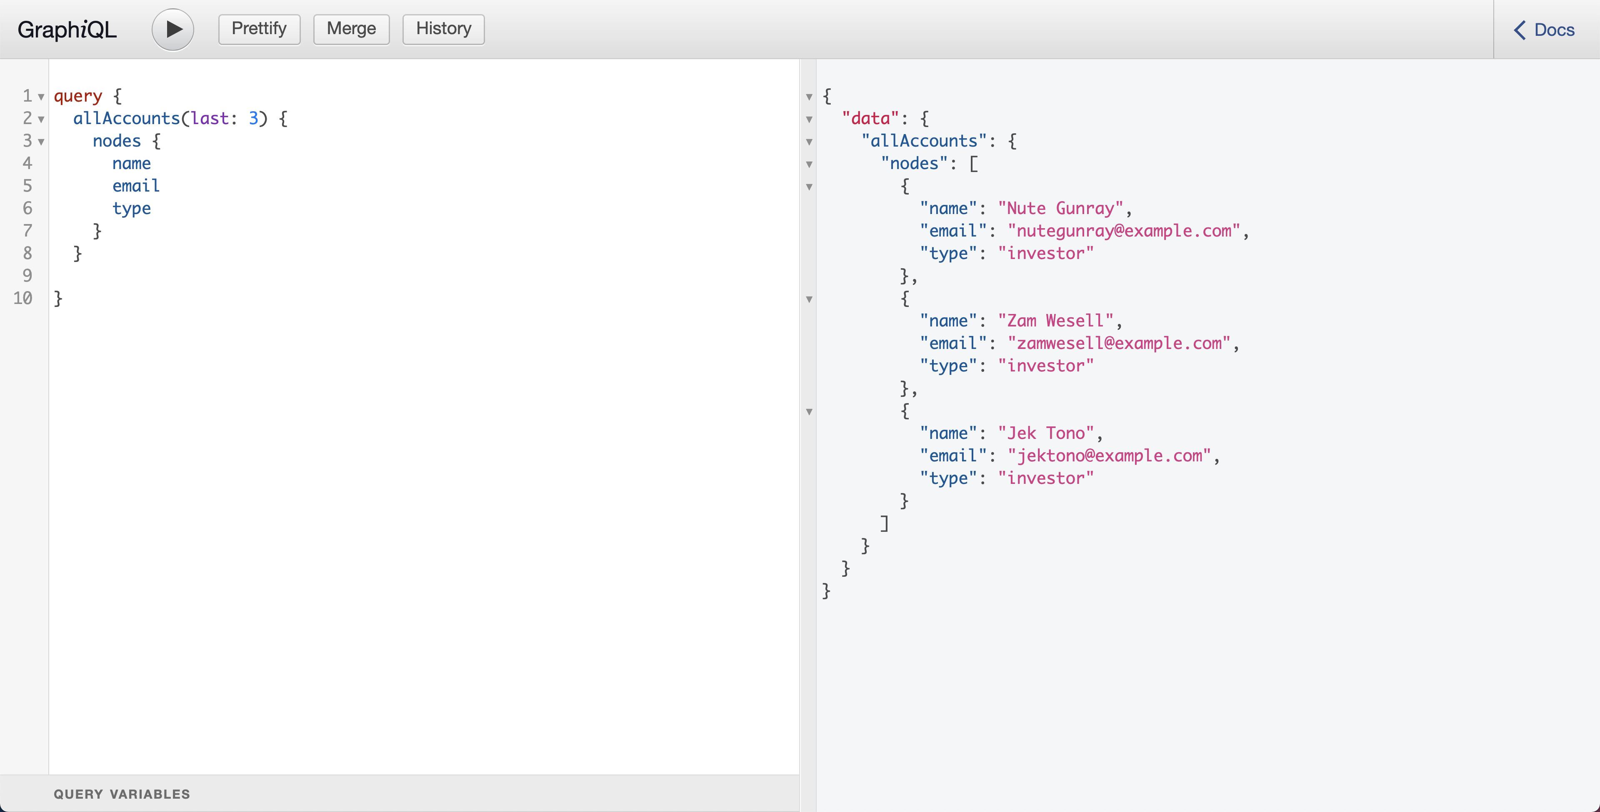Collapse the query block fold arrow on line 1

point(41,97)
